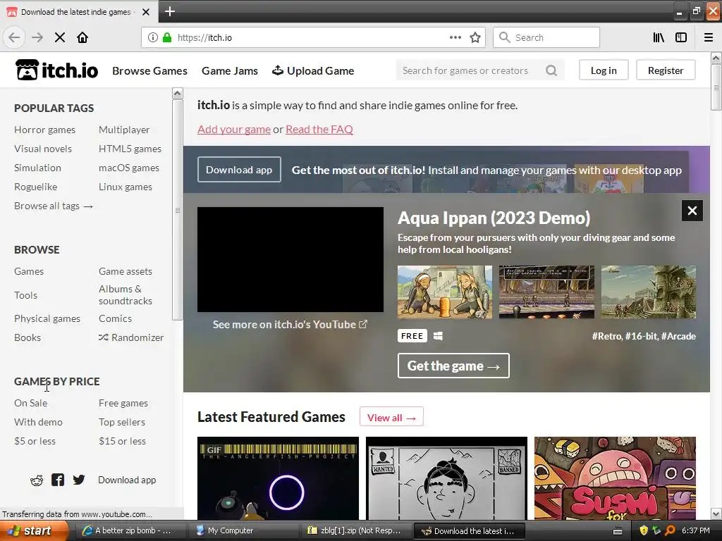Screen dimensions: 722x541
Task: Click the Windows platform icon beside FREE
Action: [438, 336]
